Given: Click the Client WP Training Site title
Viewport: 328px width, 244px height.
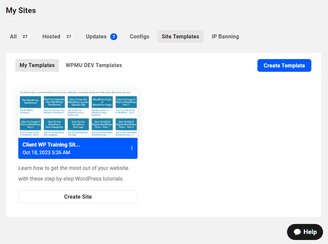Looking at the screenshot, I should (x=51, y=145).
